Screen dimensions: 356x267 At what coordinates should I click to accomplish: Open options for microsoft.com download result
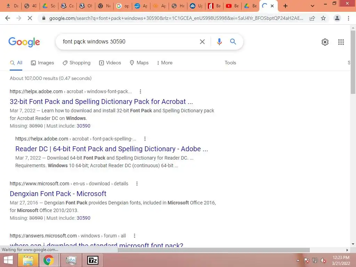(137, 184)
